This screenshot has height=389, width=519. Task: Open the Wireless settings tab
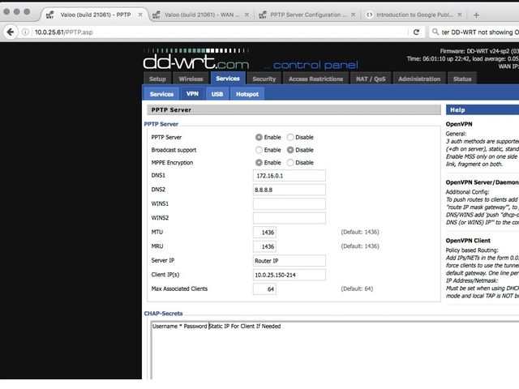pos(191,79)
